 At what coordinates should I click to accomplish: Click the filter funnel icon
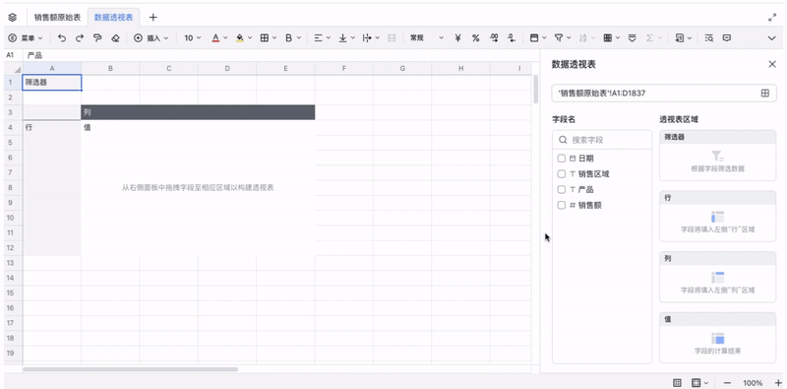(x=558, y=37)
